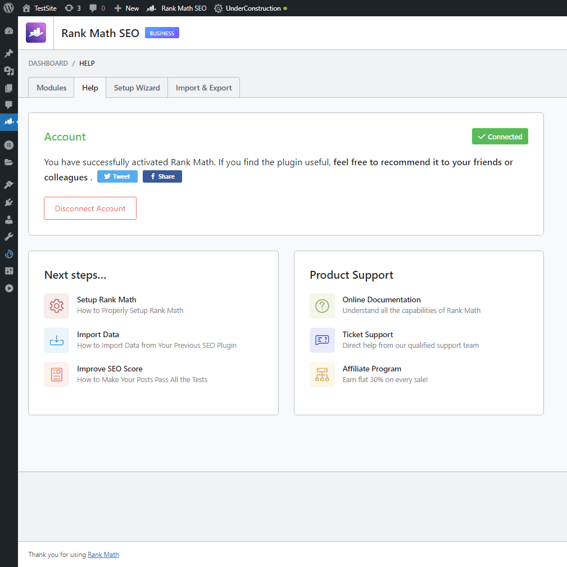The image size is (567, 567).
Task: Add New content from admin bar
Action: point(126,8)
